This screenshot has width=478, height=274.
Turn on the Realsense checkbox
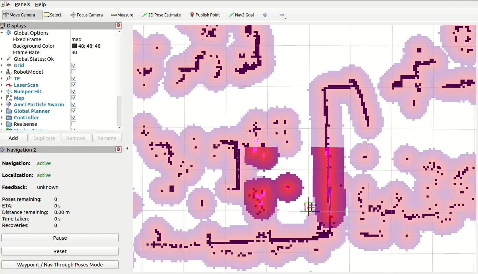[x=74, y=124]
